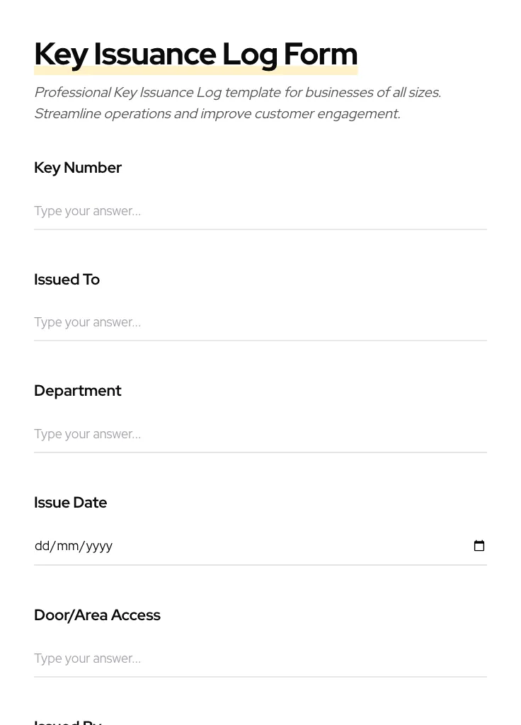The height and width of the screenshot is (725, 521).
Task: Click the 'Streamline operations' description sentence
Action: 217,114
